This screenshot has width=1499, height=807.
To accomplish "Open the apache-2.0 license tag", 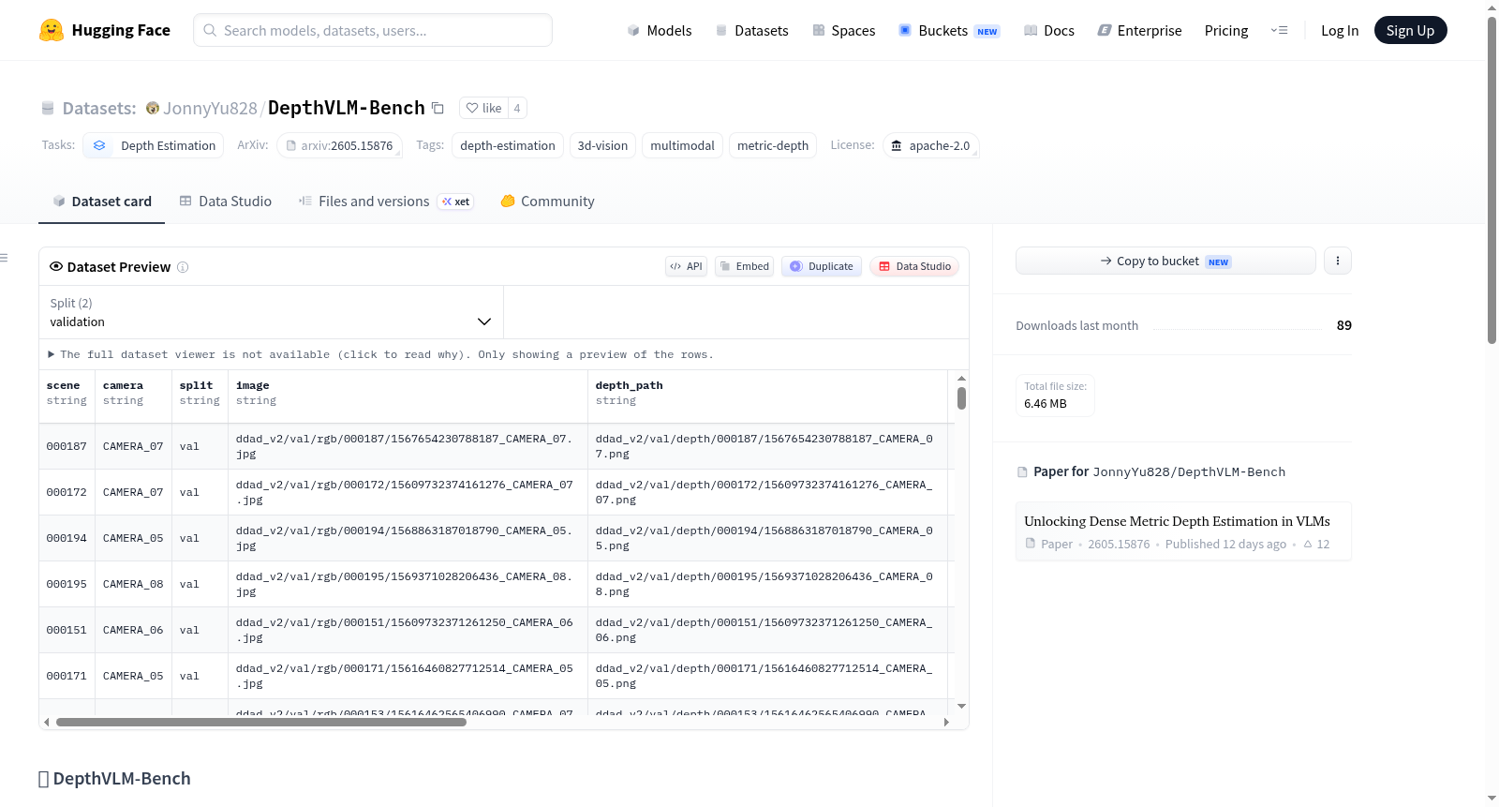I will click(930, 145).
